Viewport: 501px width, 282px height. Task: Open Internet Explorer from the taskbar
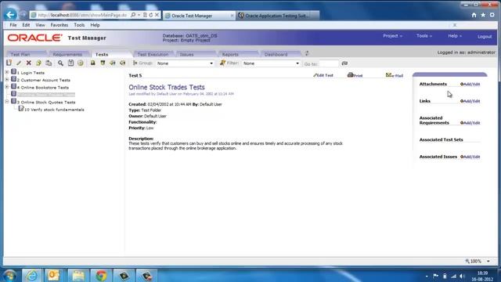(31, 275)
